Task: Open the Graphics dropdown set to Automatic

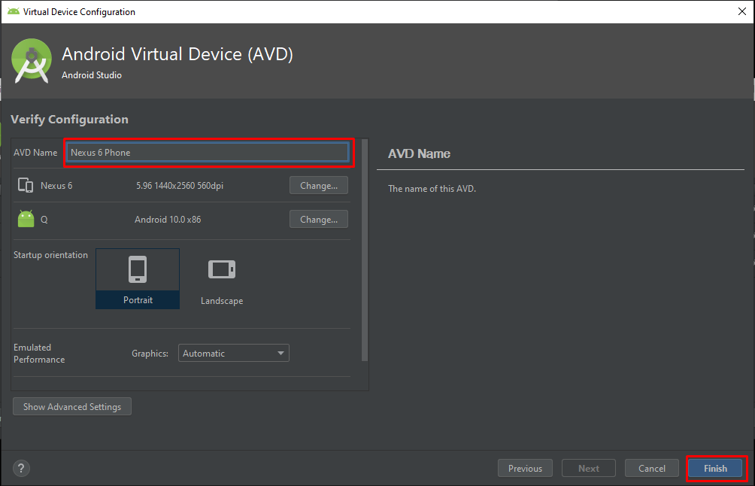Action: pyautogui.click(x=234, y=353)
